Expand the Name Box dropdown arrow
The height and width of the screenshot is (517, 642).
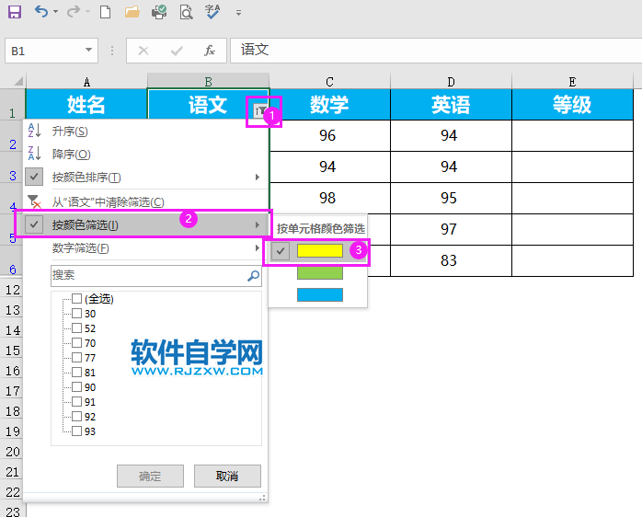(x=88, y=50)
